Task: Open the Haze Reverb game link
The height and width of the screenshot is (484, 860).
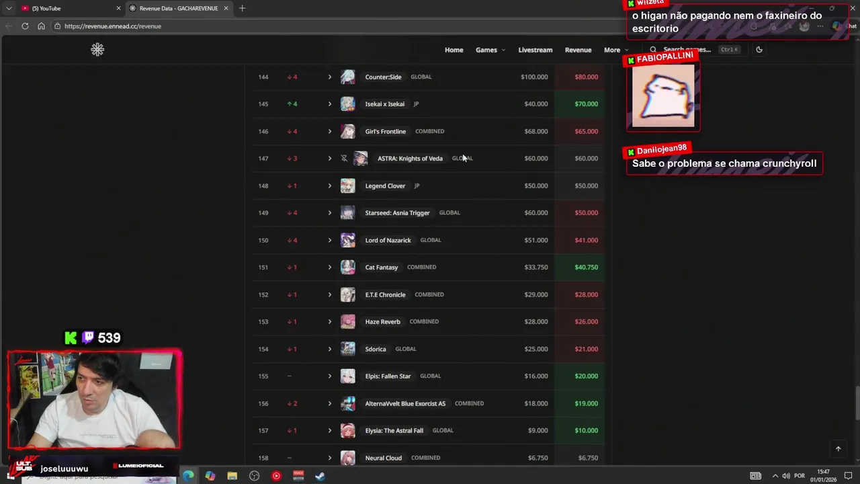Action: (x=382, y=322)
